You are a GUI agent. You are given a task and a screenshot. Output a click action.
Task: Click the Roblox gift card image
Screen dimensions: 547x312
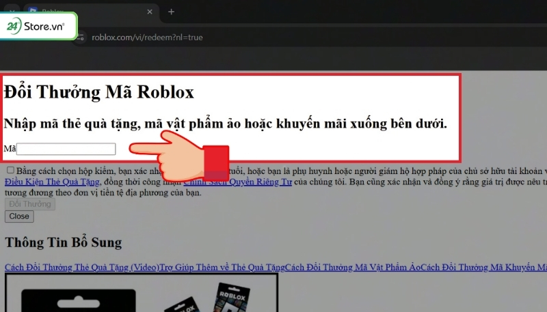[142, 294]
